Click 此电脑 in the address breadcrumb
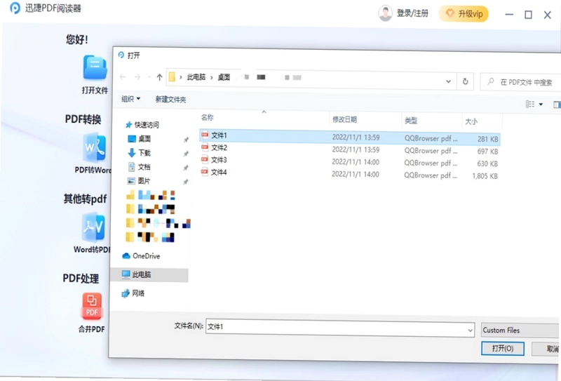The height and width of the screenshot is (381, 561). 196,77
